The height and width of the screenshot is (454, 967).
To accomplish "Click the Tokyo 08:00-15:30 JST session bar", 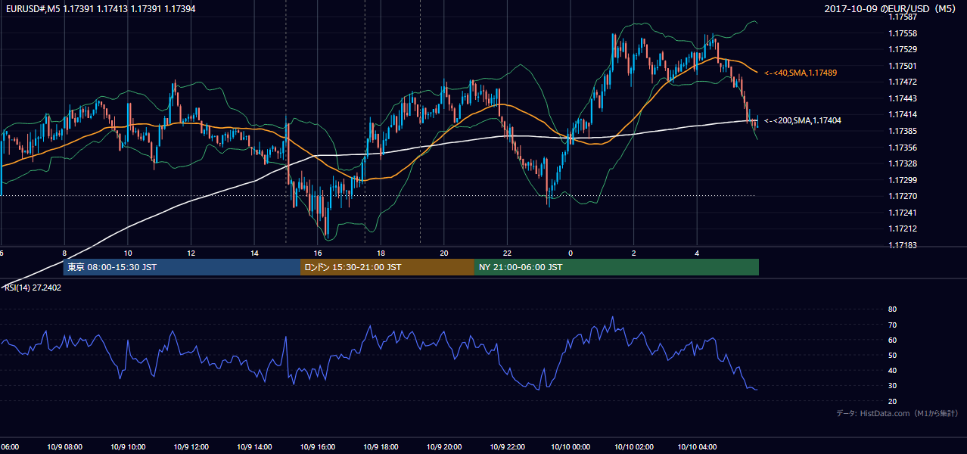I will click(182, 267).
